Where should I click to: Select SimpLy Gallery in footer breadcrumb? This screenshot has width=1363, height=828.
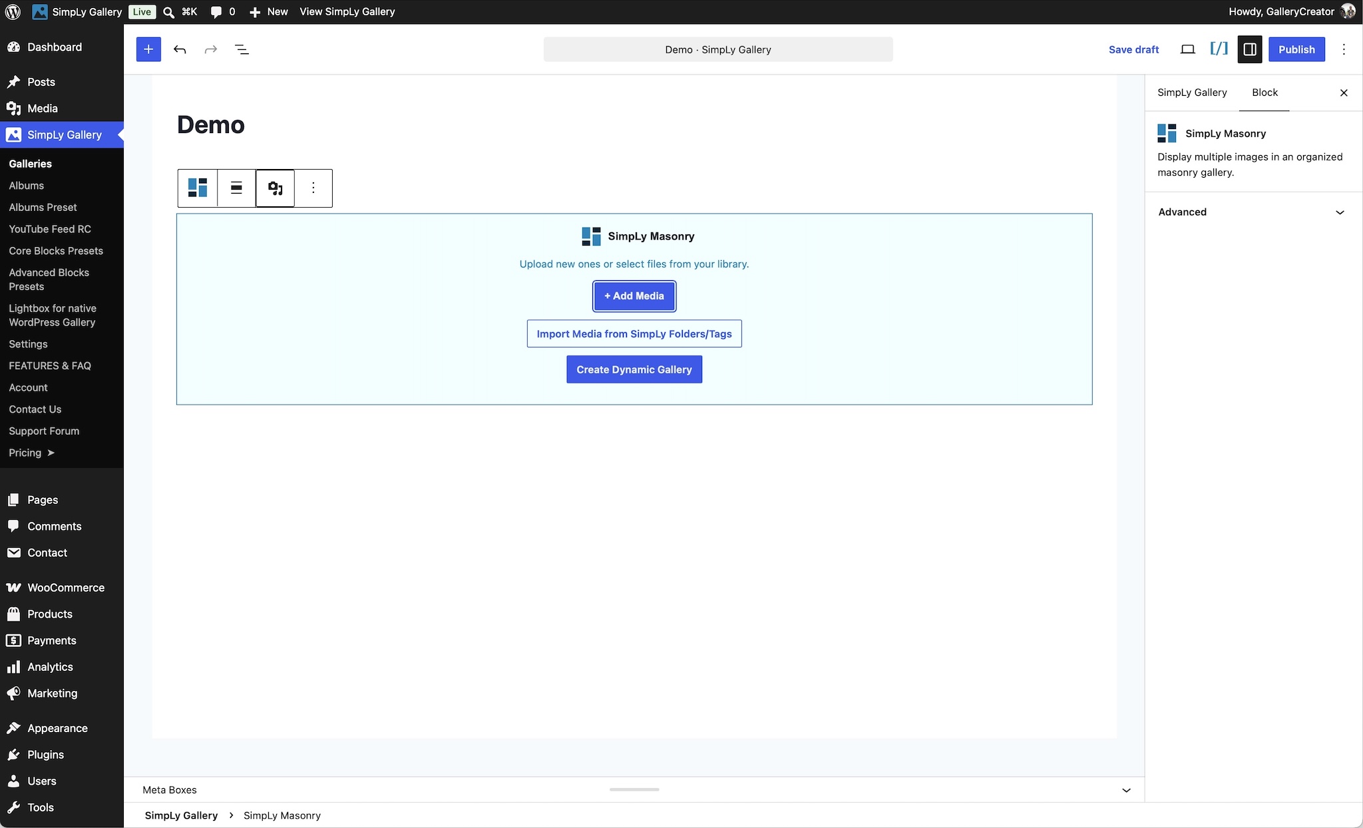pos(181,815)
